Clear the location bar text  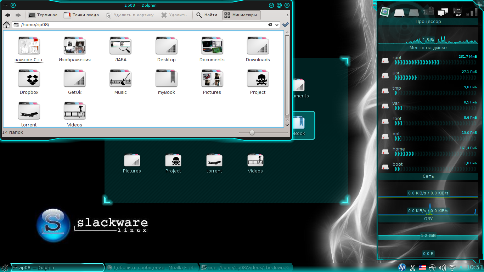point(270,25)
